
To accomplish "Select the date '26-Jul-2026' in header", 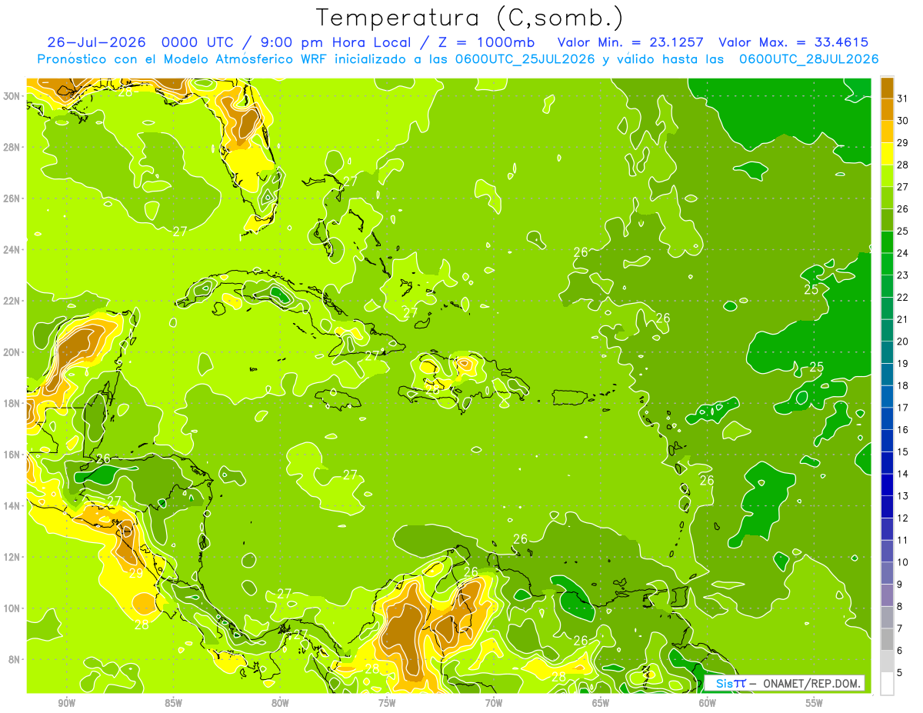I will [98, 42].
